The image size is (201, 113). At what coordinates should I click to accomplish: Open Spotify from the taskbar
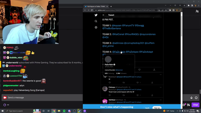64,111
